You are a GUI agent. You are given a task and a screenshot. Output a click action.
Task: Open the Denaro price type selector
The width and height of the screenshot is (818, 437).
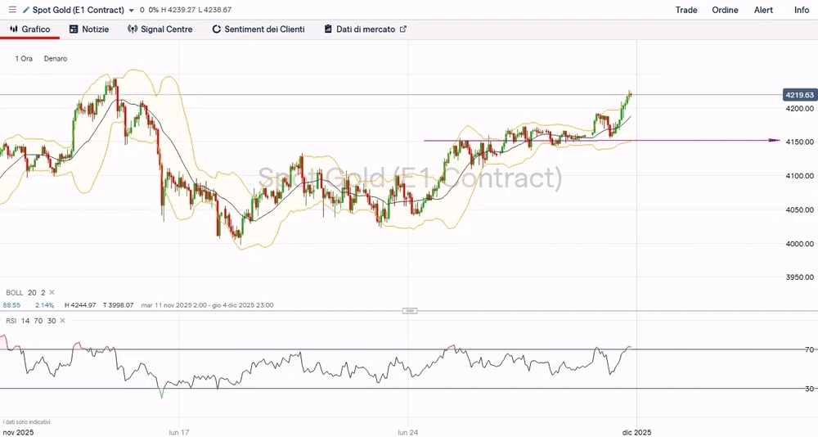[56, 59]
